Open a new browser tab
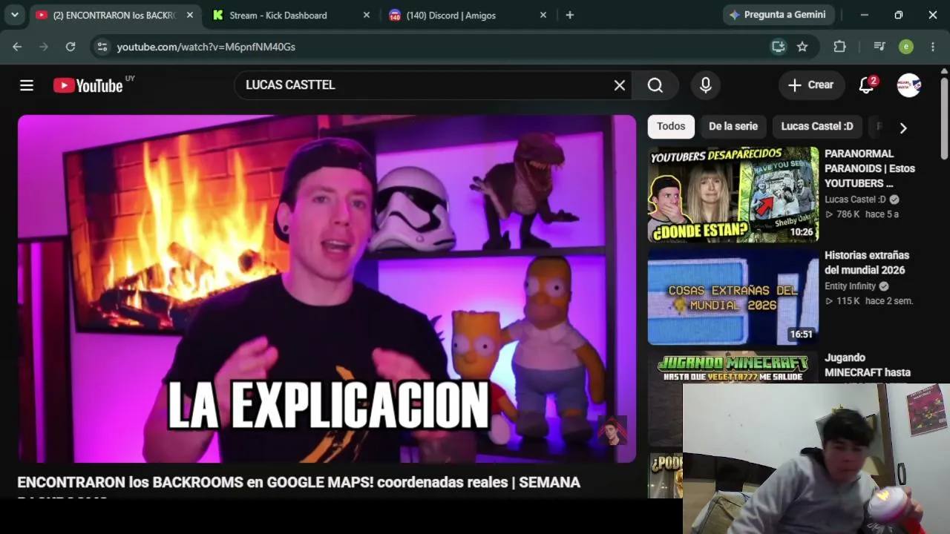Screen dimensions: 950x534 click(x=569, y=15)
